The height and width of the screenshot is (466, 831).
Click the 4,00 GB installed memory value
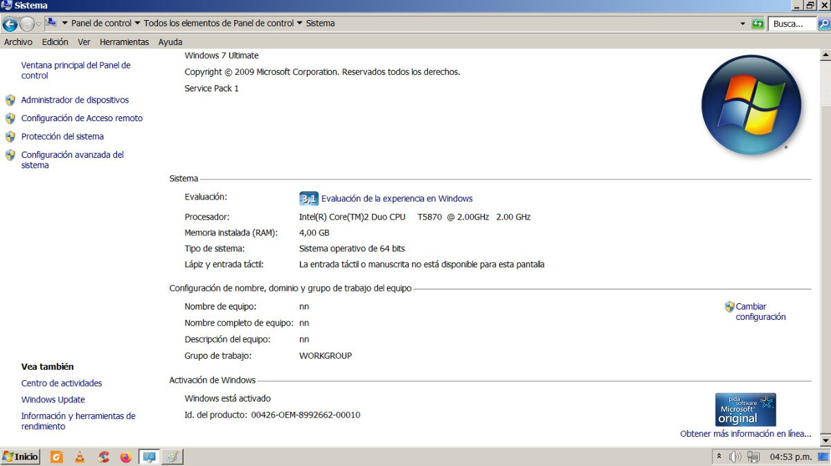(x=314, y=233)
